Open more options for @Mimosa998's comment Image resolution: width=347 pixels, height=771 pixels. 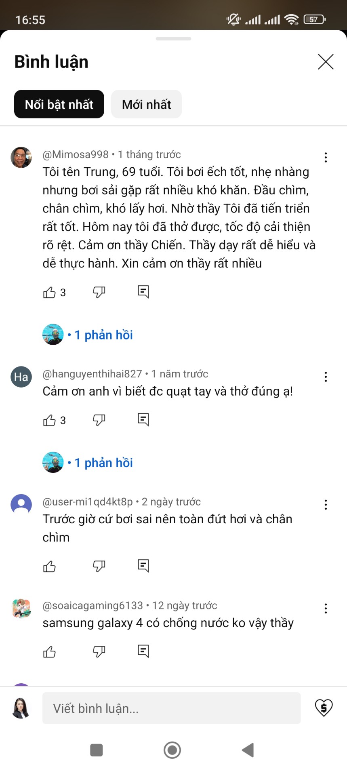(326, 157)
